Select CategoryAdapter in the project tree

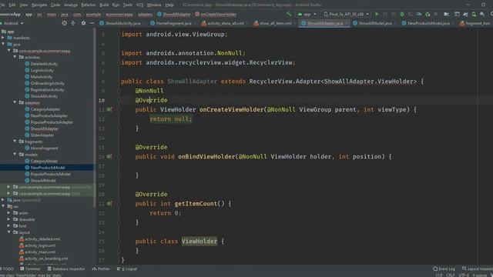click(45, 109)
